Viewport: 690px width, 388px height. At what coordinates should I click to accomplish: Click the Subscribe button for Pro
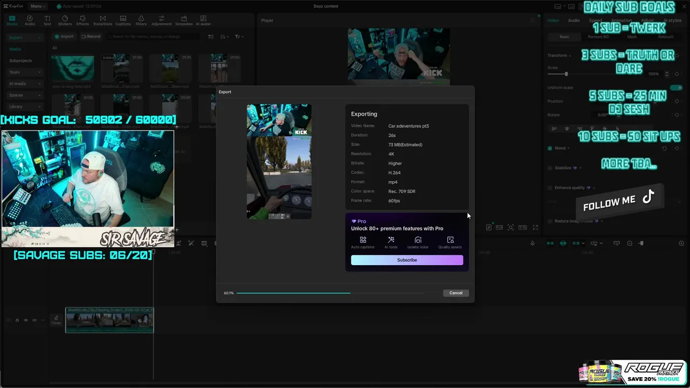point(407,260)
